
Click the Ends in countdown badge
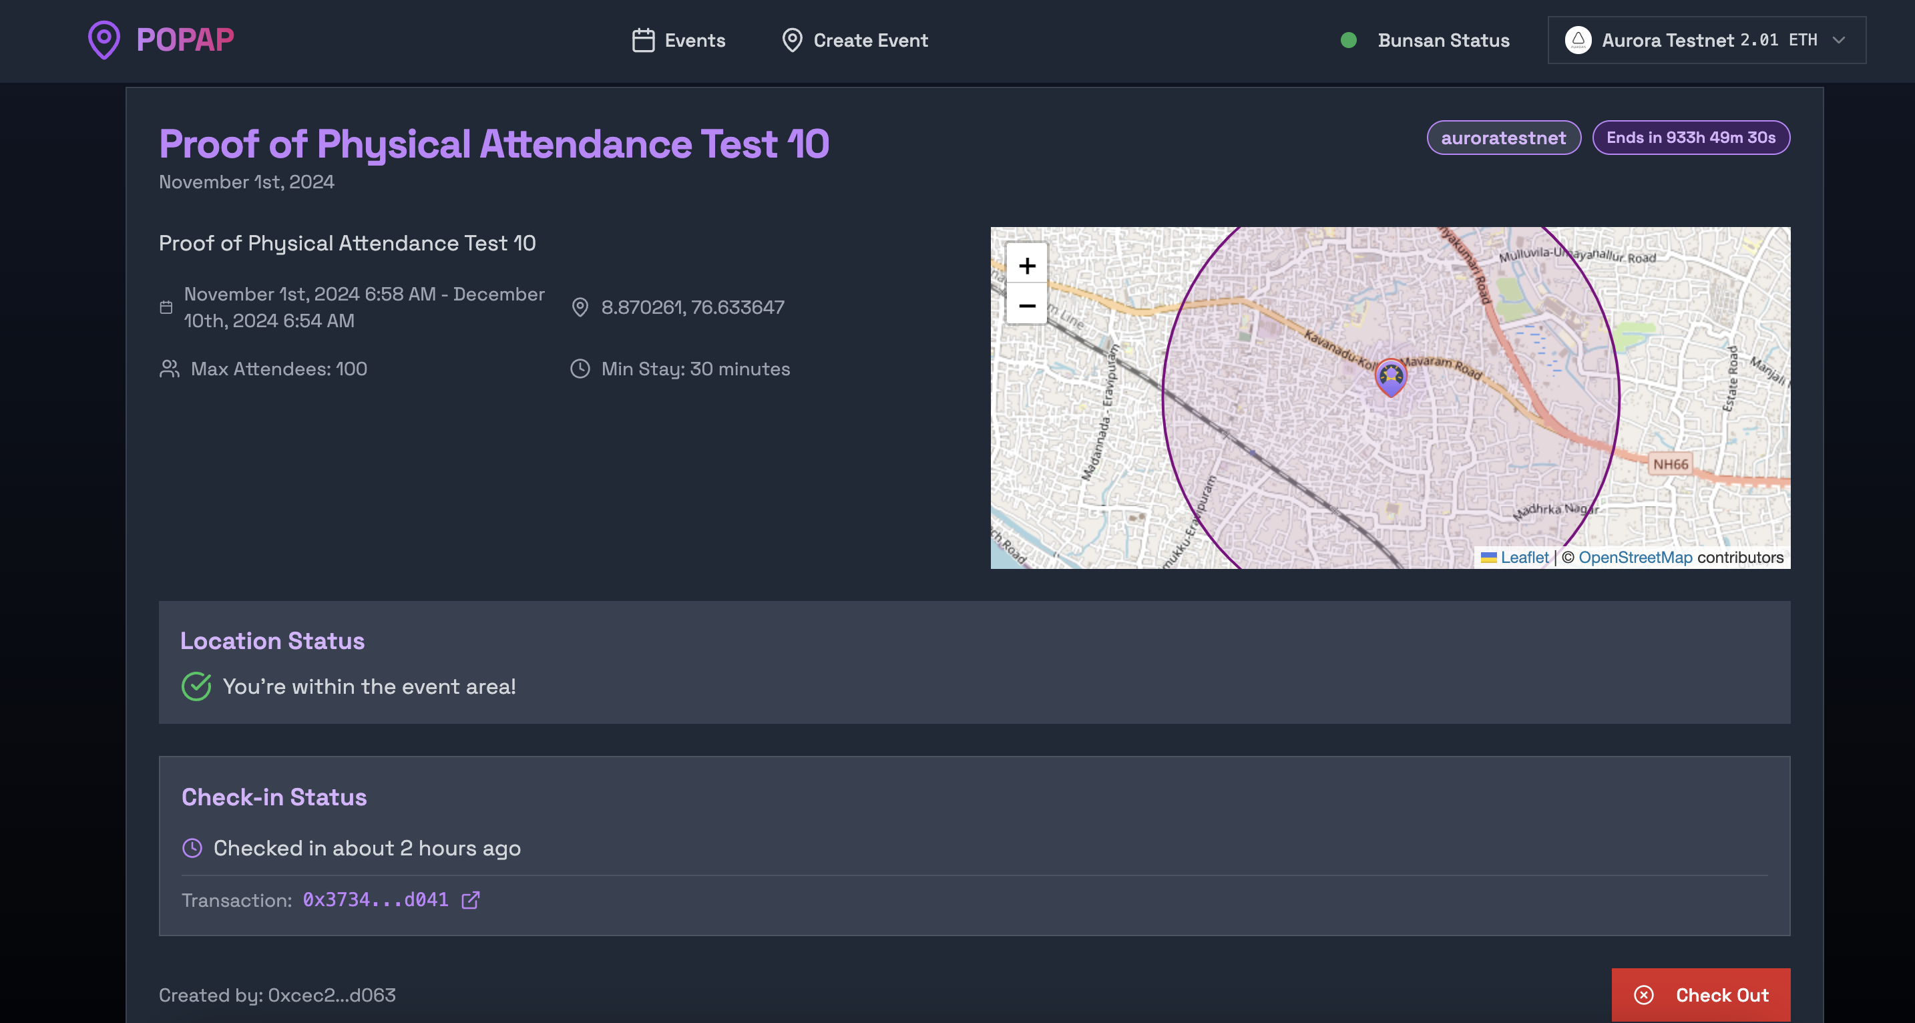coord(1691,138)
